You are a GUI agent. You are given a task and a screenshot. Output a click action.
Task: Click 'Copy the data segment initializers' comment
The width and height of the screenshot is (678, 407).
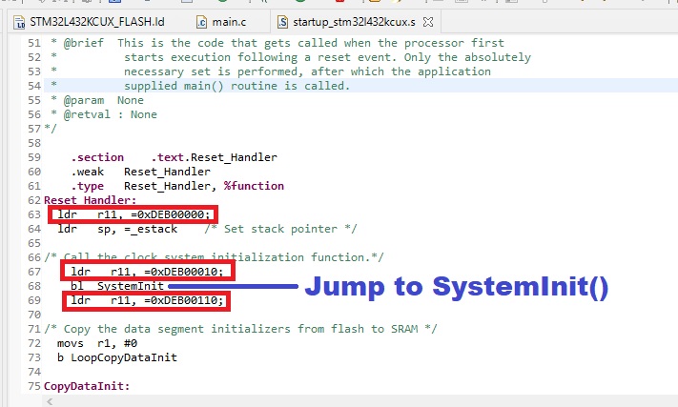[240, 329]
